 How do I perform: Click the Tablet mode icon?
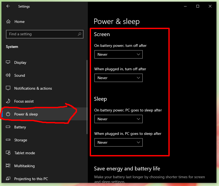8,153
